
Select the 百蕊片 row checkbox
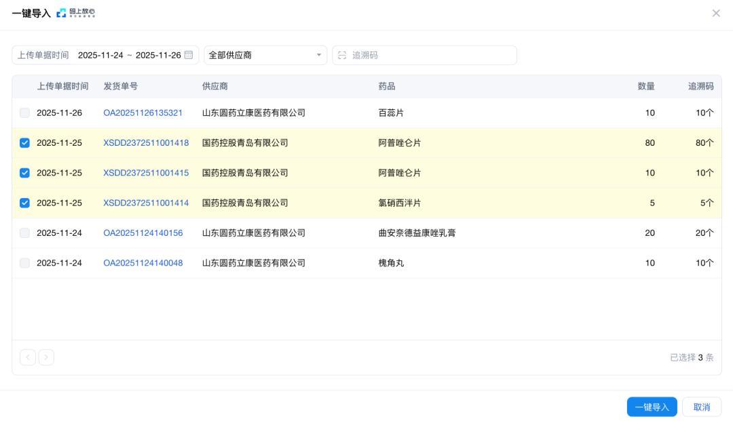click(x=25, y=113)
